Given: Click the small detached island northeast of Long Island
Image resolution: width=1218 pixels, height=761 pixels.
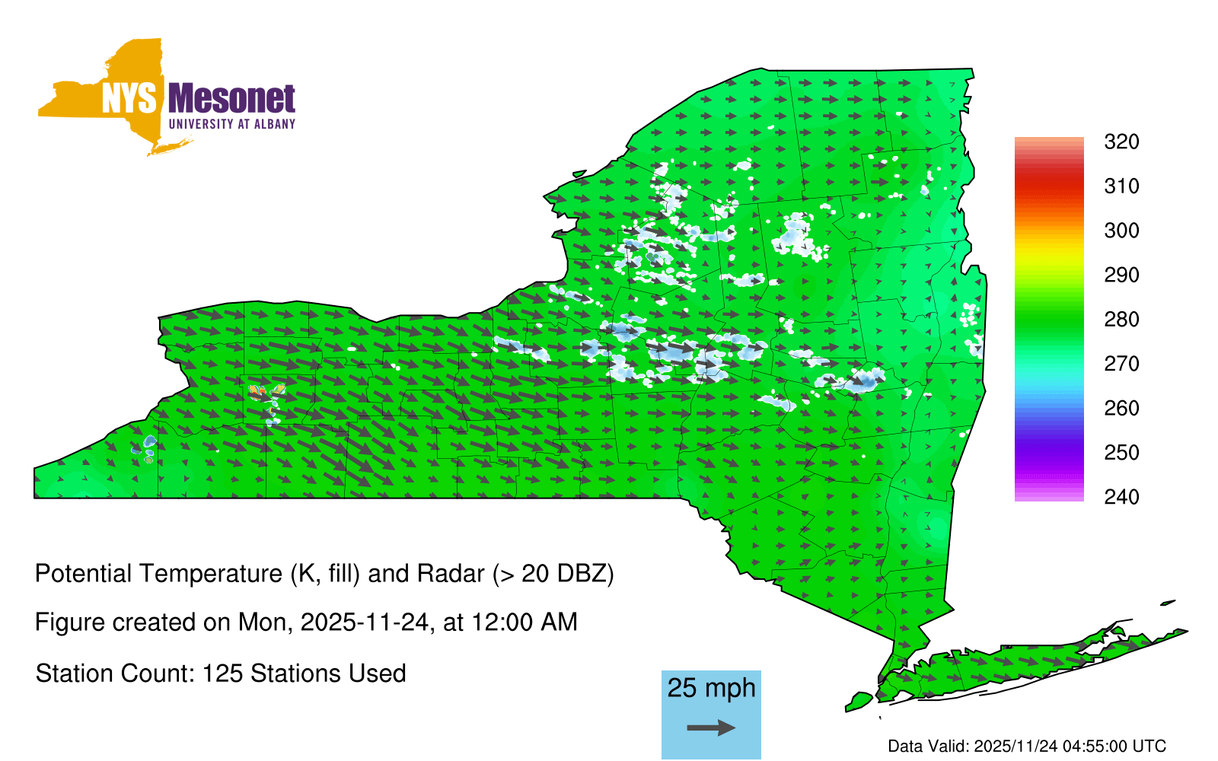Looking at the screenshot, I should pos(1168,603).
